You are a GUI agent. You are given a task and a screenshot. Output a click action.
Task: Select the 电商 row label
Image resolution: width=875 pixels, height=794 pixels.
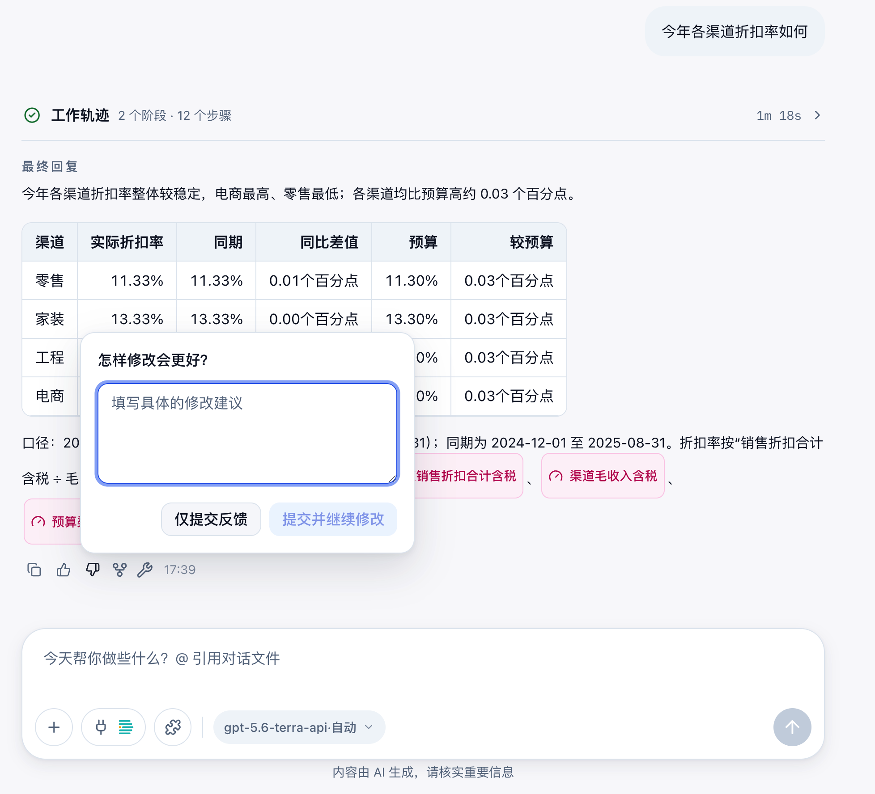[50, 396]
